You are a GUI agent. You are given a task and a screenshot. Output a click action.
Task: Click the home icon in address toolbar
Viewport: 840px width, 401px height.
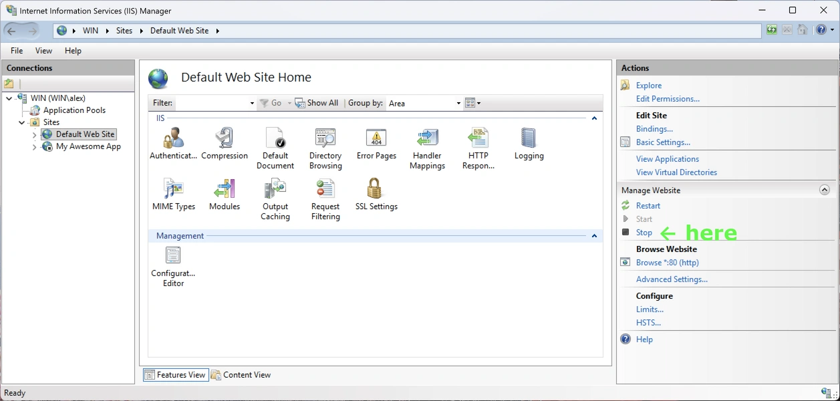click(803, 30)
